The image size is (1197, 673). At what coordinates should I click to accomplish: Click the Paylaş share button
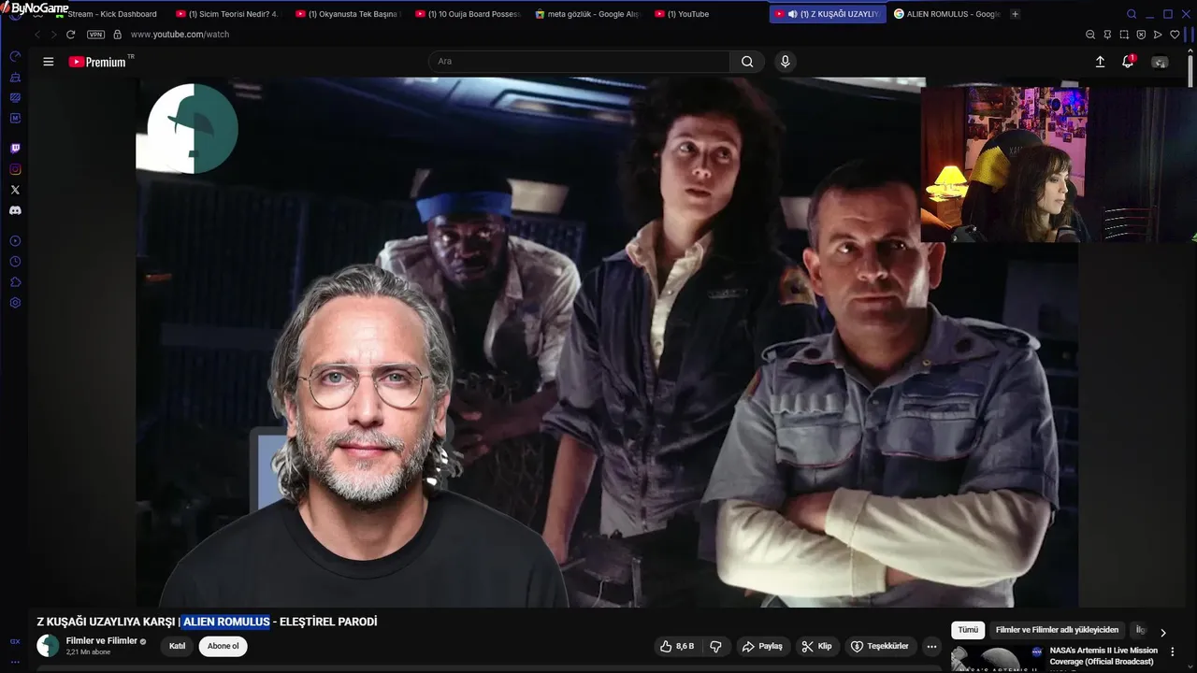pos(762,646)
